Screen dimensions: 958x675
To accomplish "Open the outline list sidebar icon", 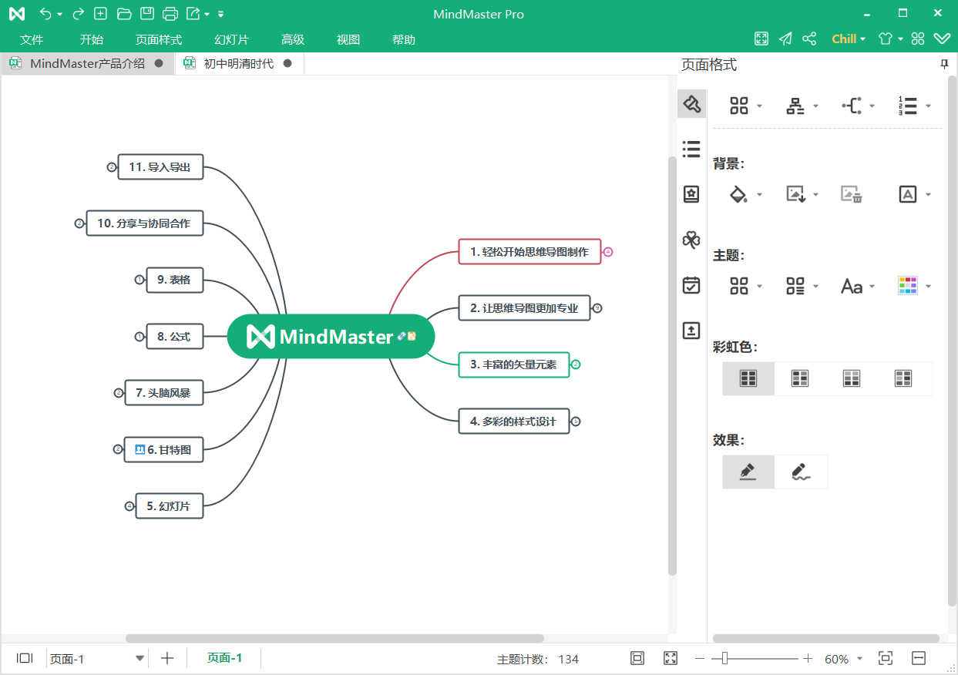I will pyautogui.click(x=691, y=149).
